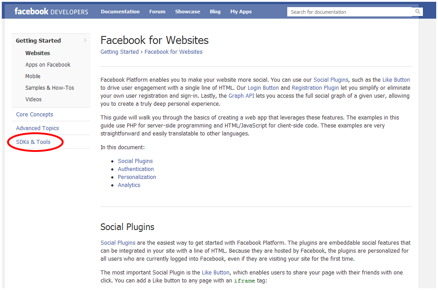This screenshot has width=438, height=290.
Task: Open the Videos sidebar item
Action: point(33,99)
